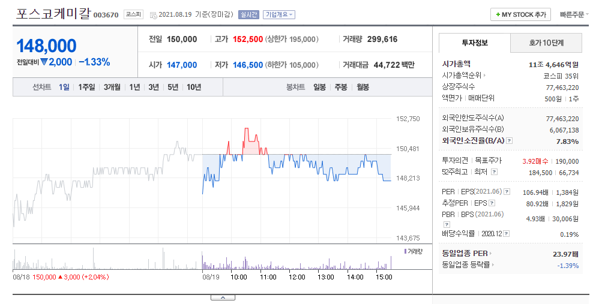Collapse the chart with the bottom chevron handle
This screenshot has height=304, width=602.
[x=223, y=297]
